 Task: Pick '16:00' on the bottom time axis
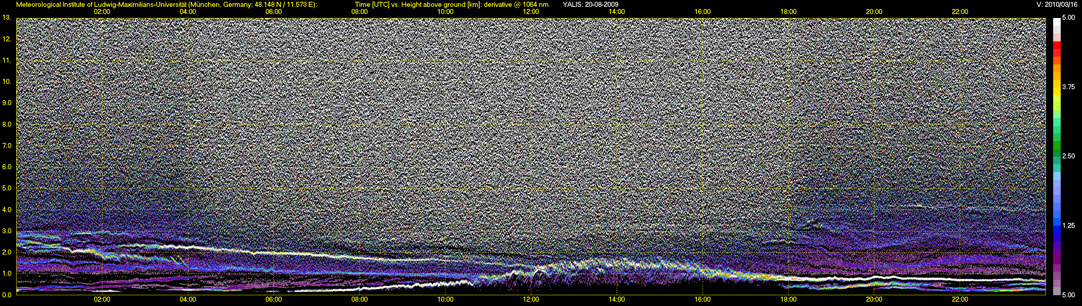point(703,300)
